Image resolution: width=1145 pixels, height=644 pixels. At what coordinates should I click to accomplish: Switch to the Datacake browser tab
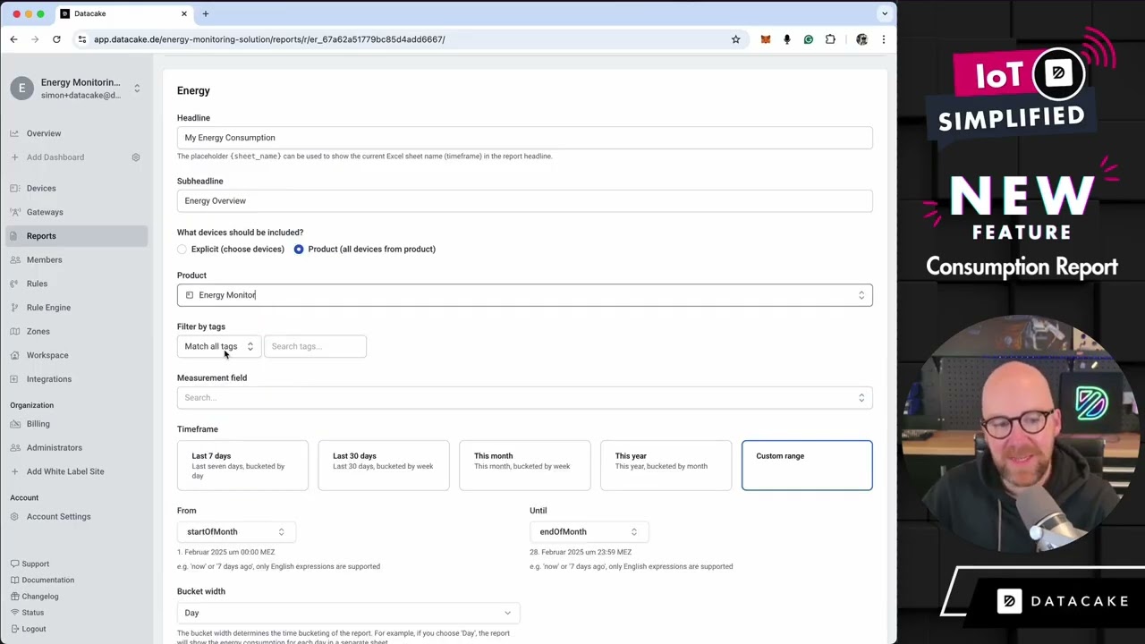(x=123, y=13)
